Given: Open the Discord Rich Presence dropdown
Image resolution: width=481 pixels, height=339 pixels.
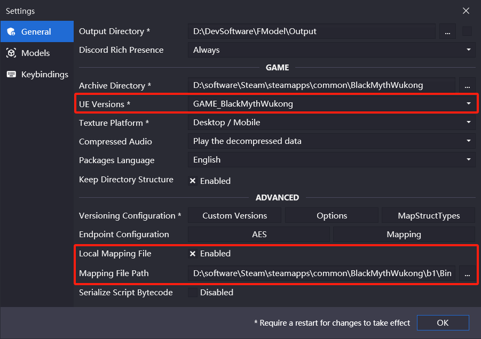Looking at the screenshot, I should pos(332,50).
